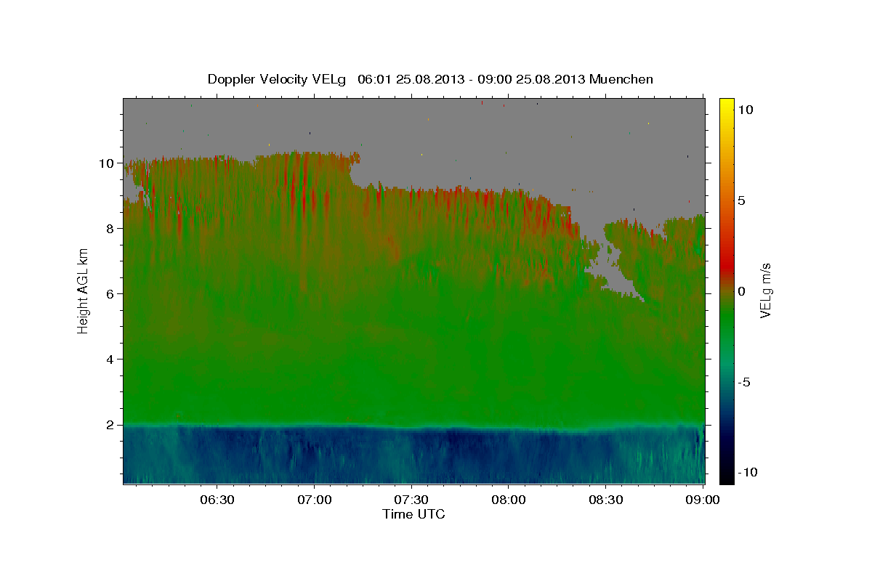Image resolution: width=872 pixels, height=581 pixels.
Task: Click the 08:30 time tick label
Action: pos(606,500)
